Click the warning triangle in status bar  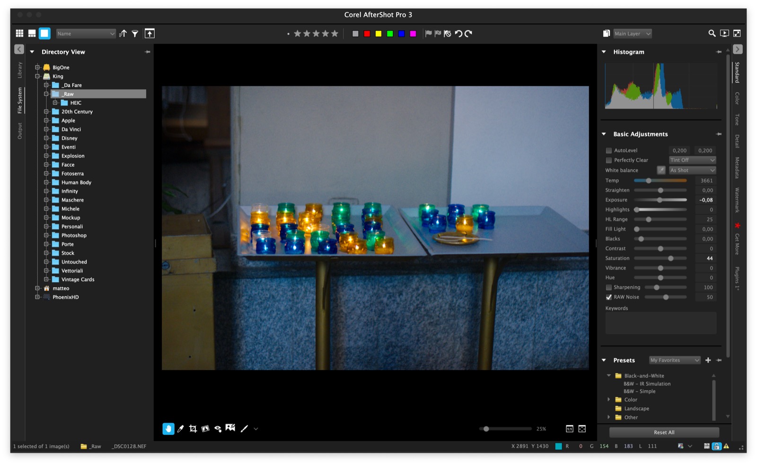(x=726, y=446)
